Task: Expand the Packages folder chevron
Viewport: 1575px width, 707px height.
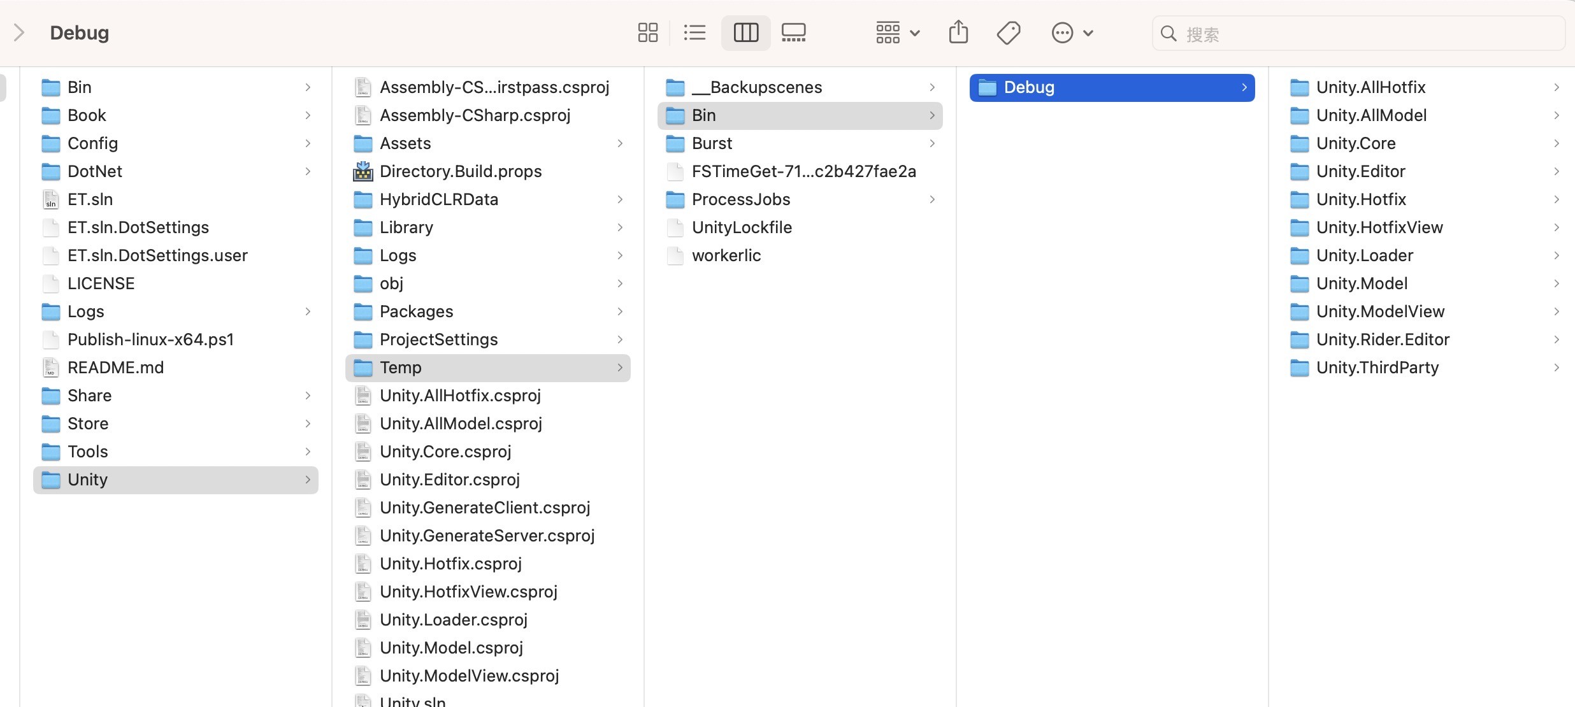Action: 620,311
